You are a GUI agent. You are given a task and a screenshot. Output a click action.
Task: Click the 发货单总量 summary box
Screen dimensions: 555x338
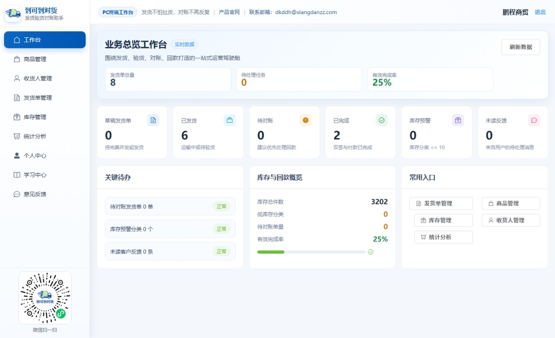168,80
